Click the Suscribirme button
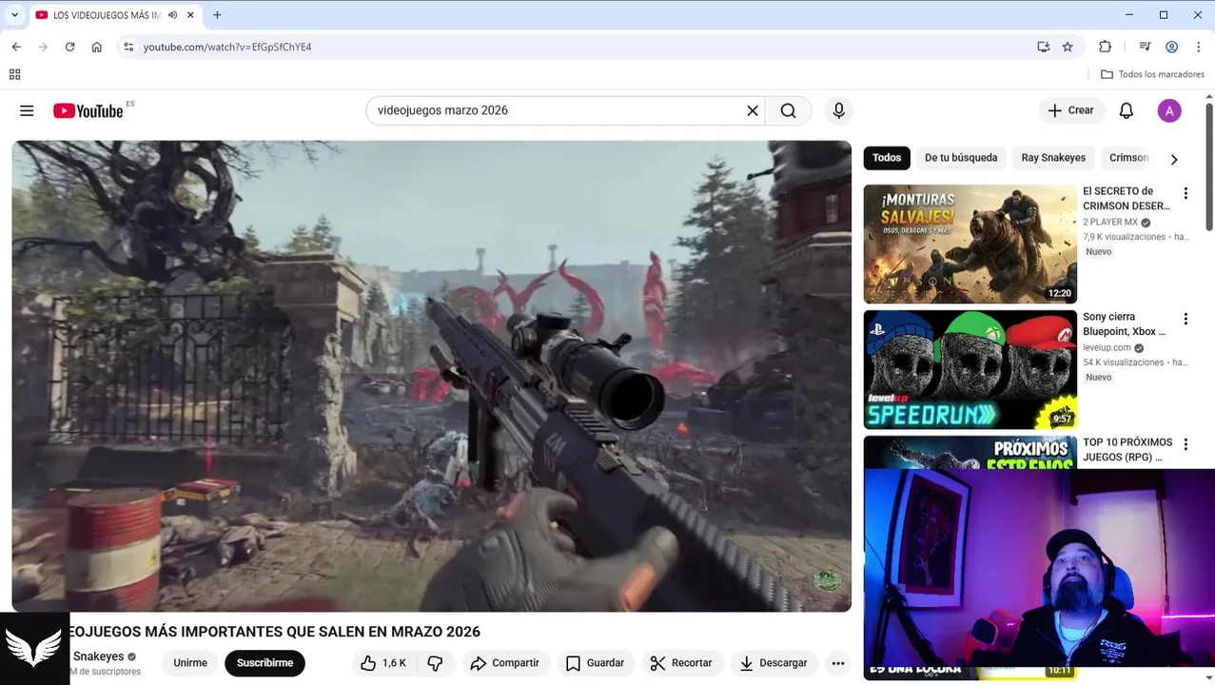 tap(265, 663)
